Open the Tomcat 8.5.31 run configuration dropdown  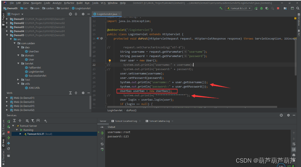[x=239, y=8]
